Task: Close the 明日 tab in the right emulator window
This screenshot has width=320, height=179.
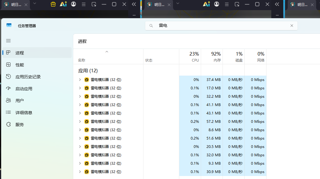Action: pyautogui.click(x=312, y=5)
